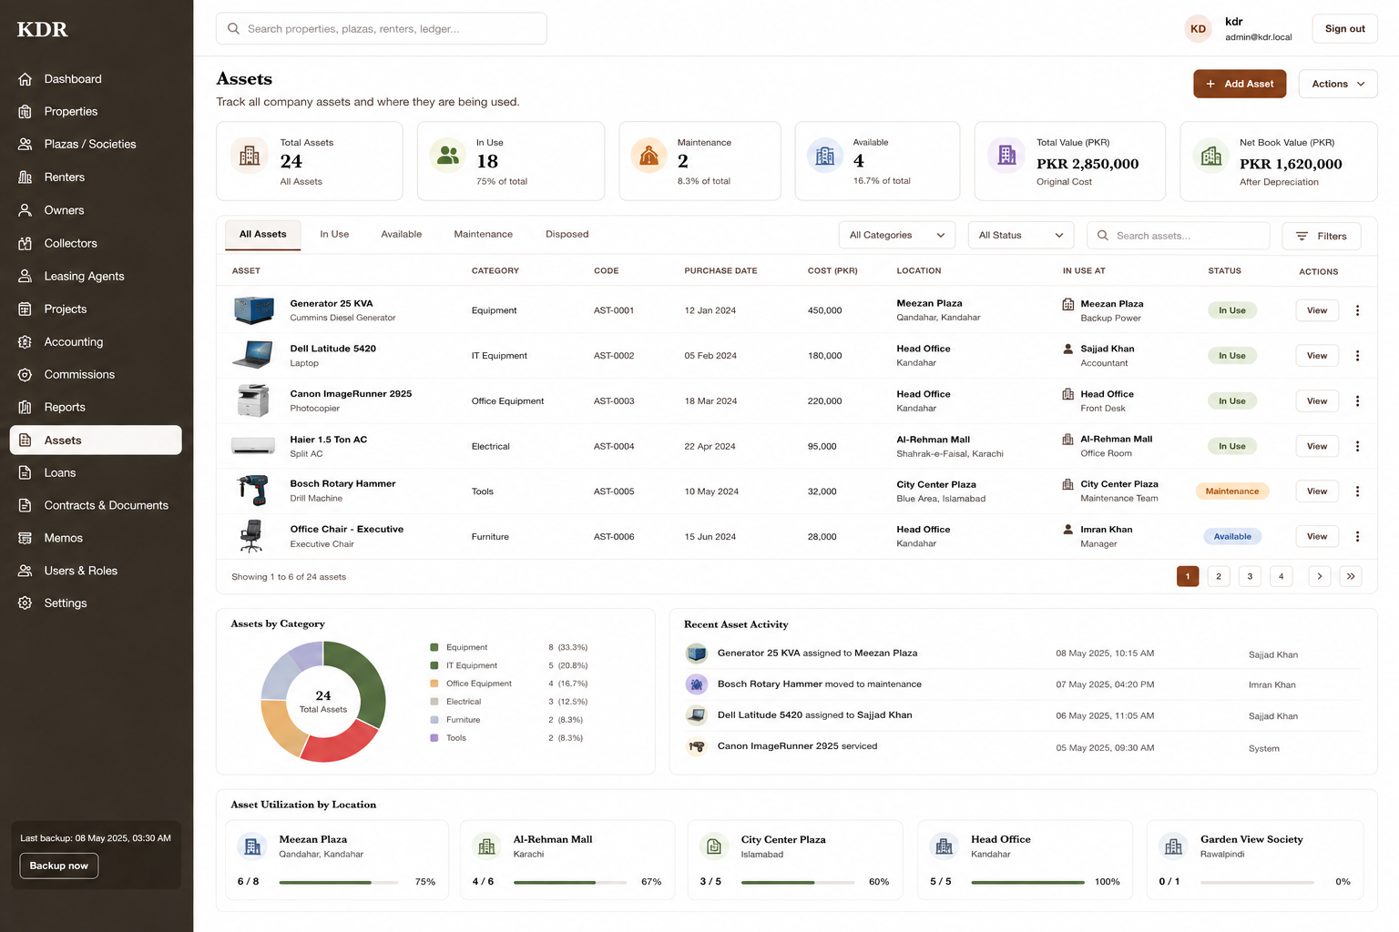The width and height of the screenshot is (1399, 932).
Task: Open the Maintenance tab
Action: (x=484, y=235)
